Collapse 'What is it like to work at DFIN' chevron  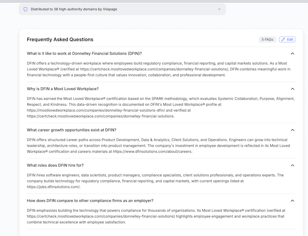(x=293, y=54)
